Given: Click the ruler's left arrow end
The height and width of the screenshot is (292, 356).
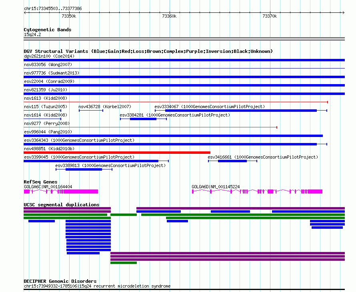Looking at the screenshot, I should tap(25, 12).
